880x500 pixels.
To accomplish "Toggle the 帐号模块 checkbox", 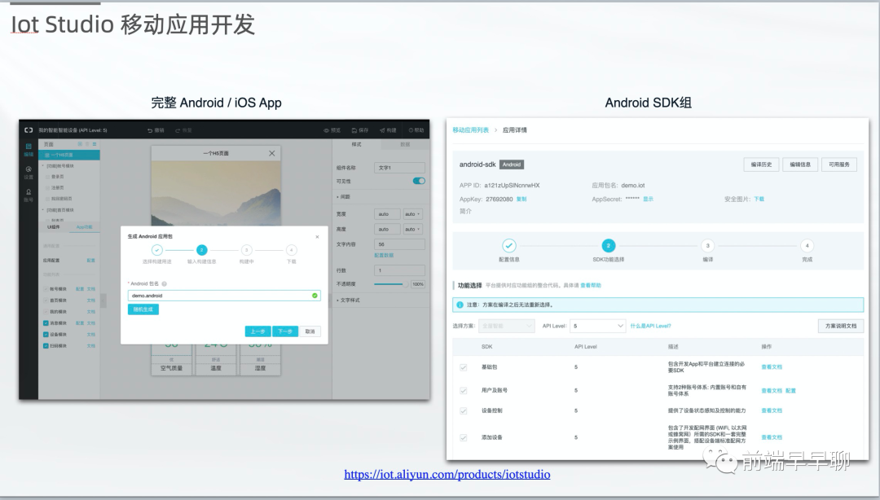I will tap(46, 289).
